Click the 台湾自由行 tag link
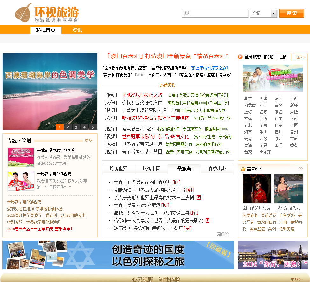 [x=267, y=222]
